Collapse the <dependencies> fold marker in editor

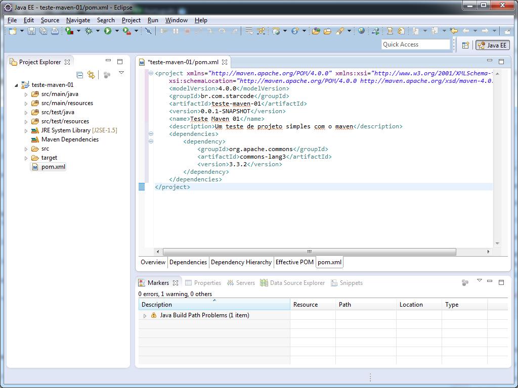tap(151, 133)
